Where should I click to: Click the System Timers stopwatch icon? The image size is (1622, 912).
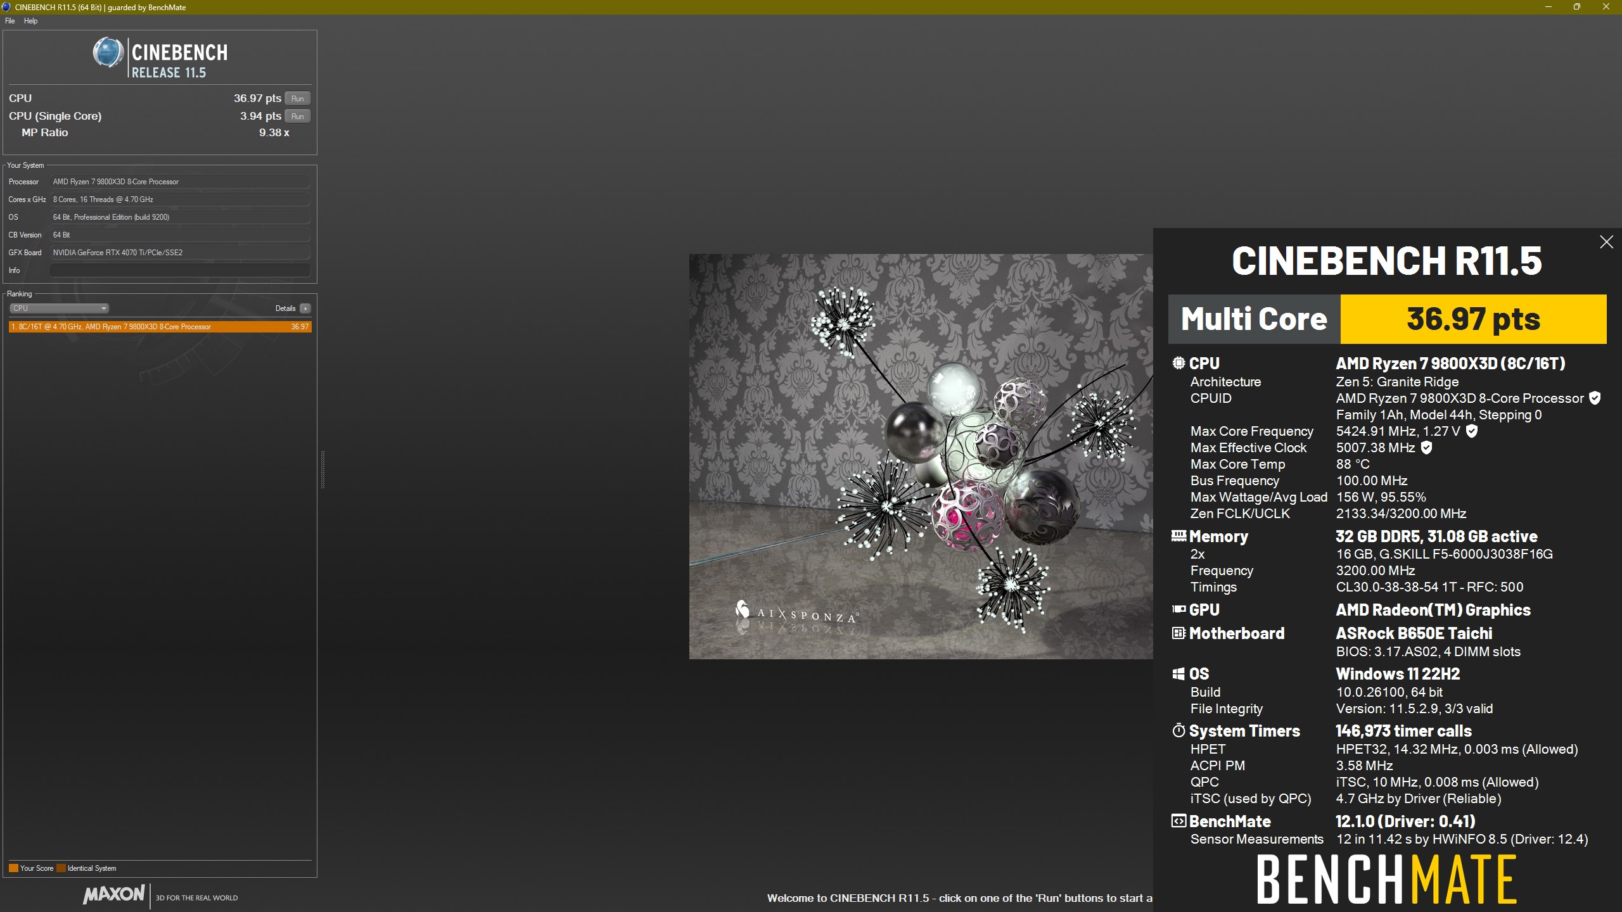pos(1178,730)
